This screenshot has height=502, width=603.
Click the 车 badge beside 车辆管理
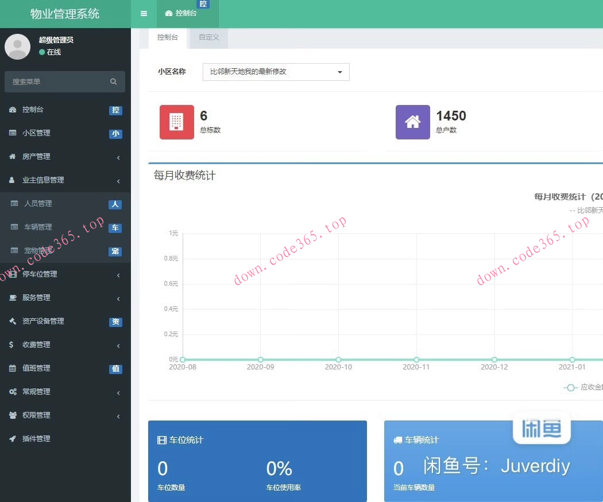(115, 228)
